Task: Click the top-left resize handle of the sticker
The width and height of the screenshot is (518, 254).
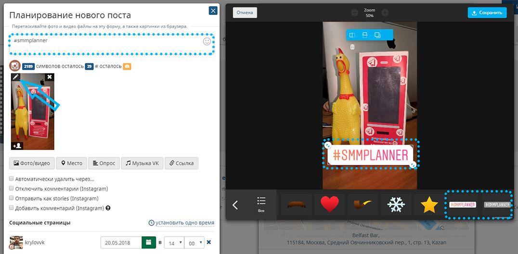Action: [328, 145]
